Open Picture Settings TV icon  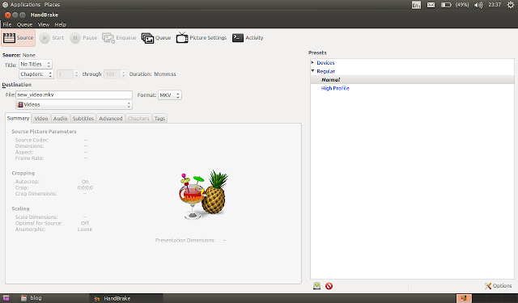point(182,38)
